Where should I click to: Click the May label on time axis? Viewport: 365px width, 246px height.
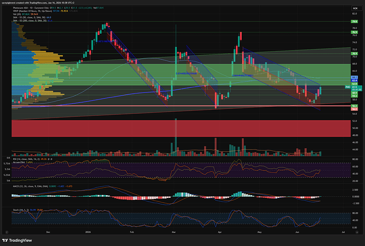260,232
